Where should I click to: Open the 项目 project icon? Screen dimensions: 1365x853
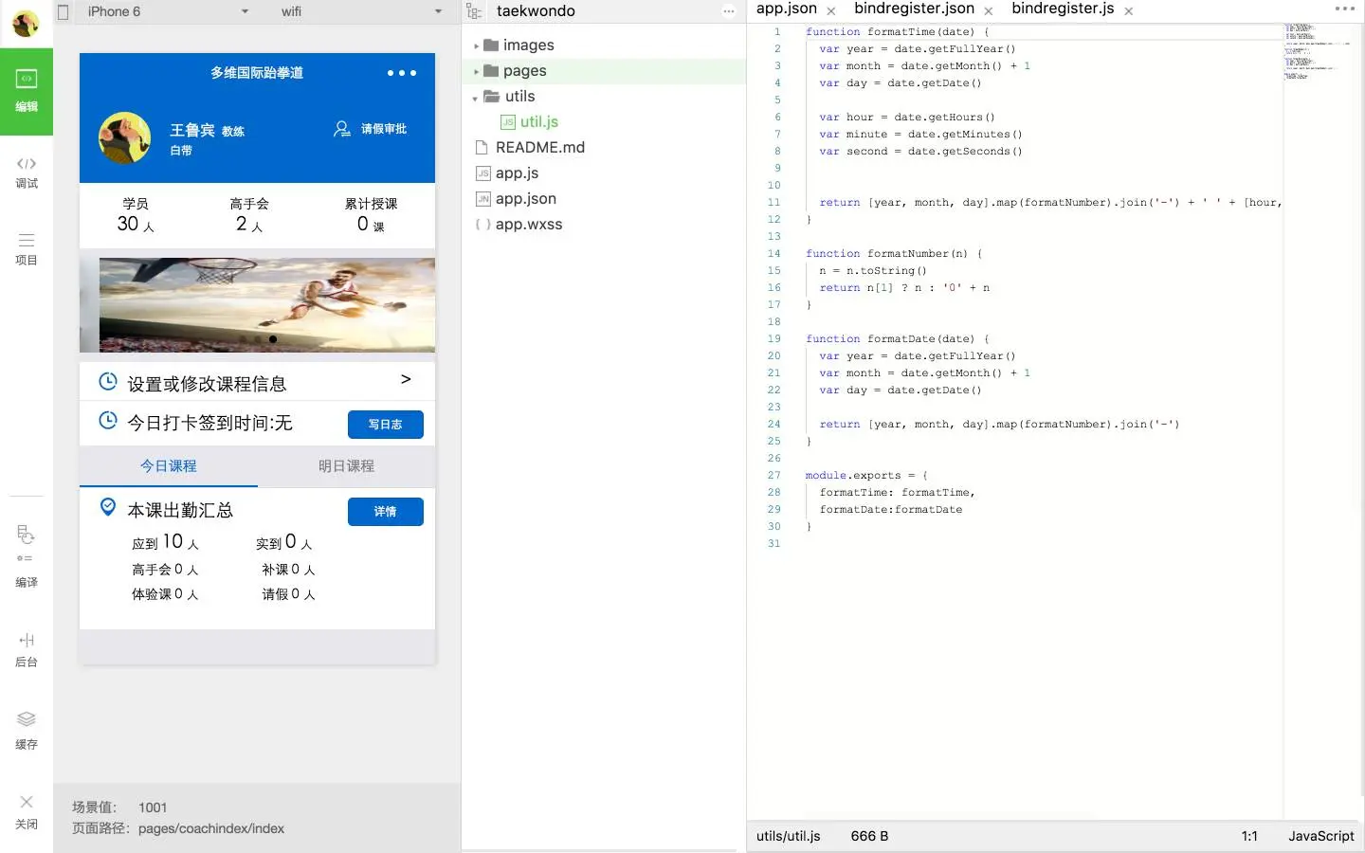point(27,249)
